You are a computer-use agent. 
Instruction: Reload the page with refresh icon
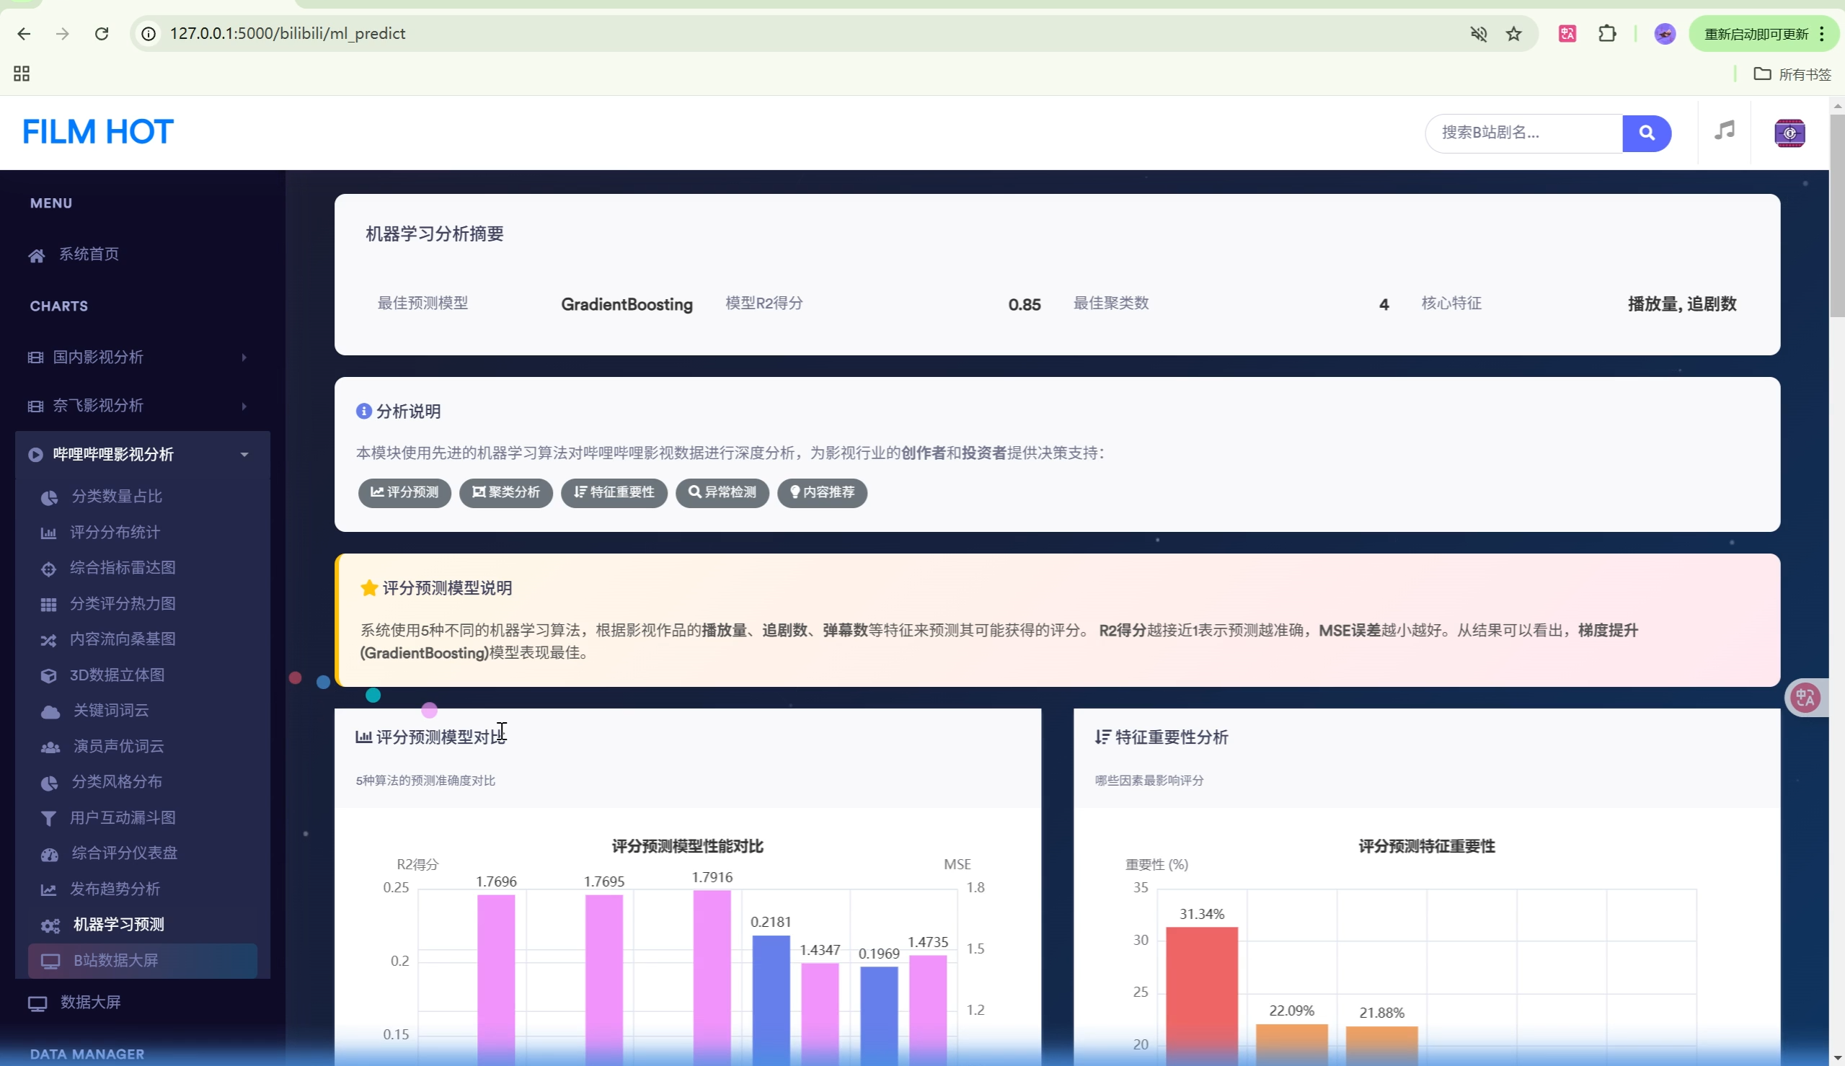point(102,34)
